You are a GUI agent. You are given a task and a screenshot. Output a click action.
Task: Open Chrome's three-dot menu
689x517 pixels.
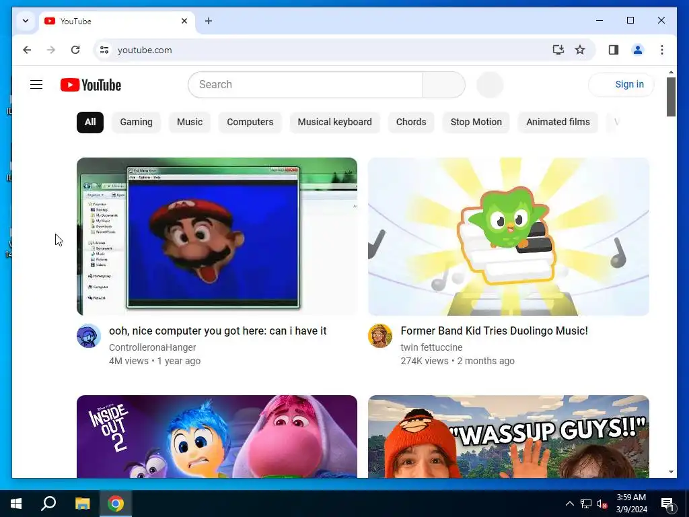662,50
